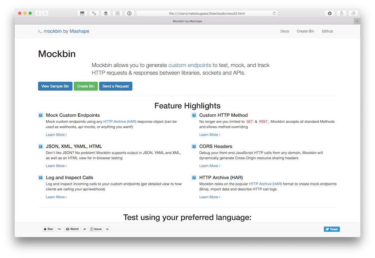Click the question icon beside Custom HTTP Method
The width and height of the screenshot is (375, 258).
[x=194, y=115]
